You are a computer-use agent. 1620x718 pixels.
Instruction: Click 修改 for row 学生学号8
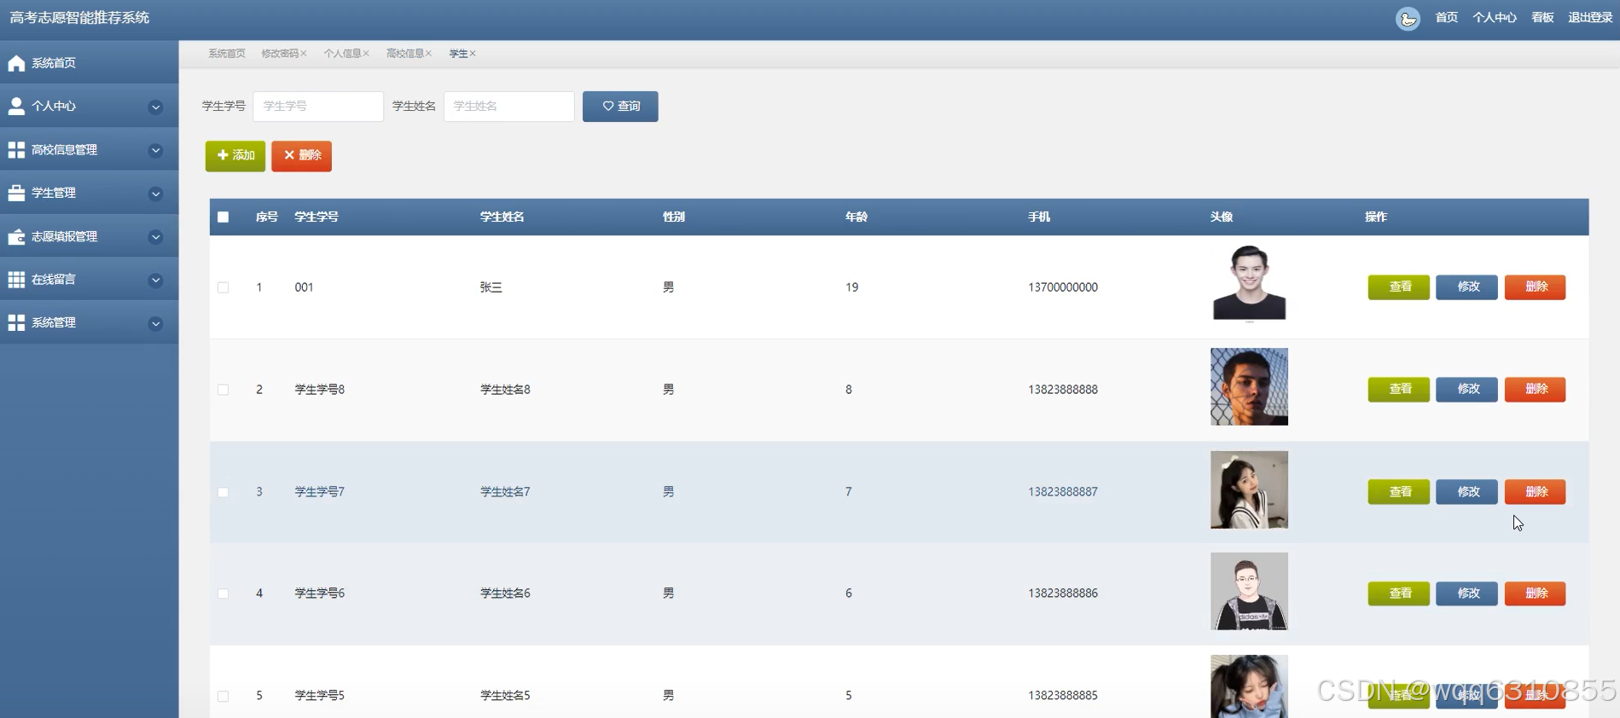click(x=1467, y=390)
